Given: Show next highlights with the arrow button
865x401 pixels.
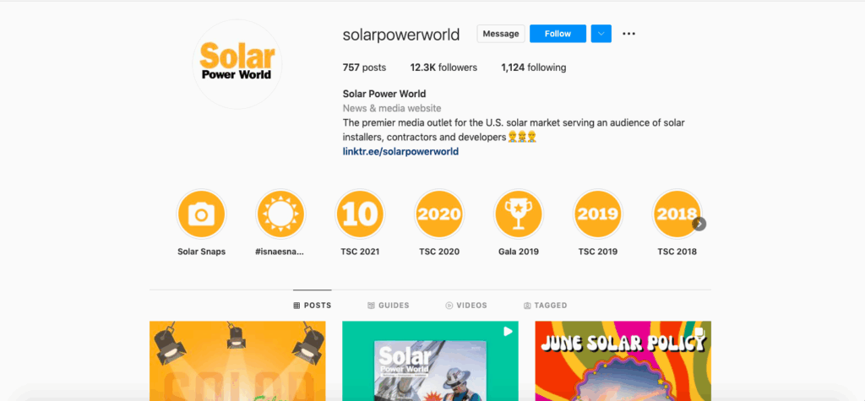Looking at the screenshot, I should tap(699, 224).
